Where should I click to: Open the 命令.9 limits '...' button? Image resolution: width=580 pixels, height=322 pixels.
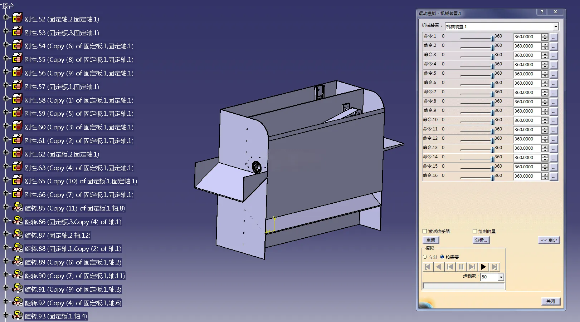[554, 112]
